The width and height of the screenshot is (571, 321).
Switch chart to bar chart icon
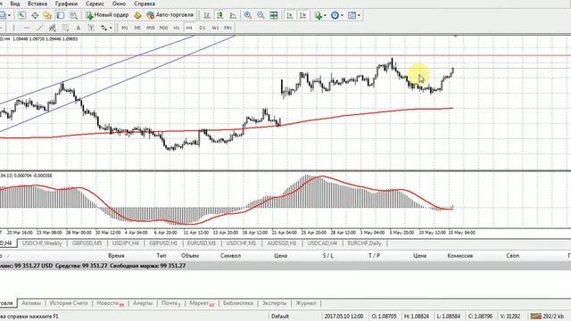click(207, 15)
